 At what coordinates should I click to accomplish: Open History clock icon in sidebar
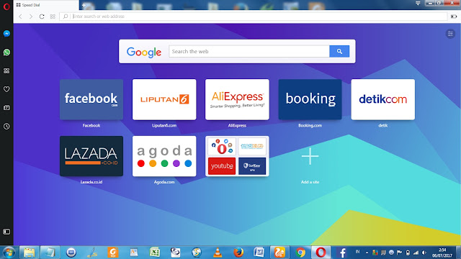[6, 127]
